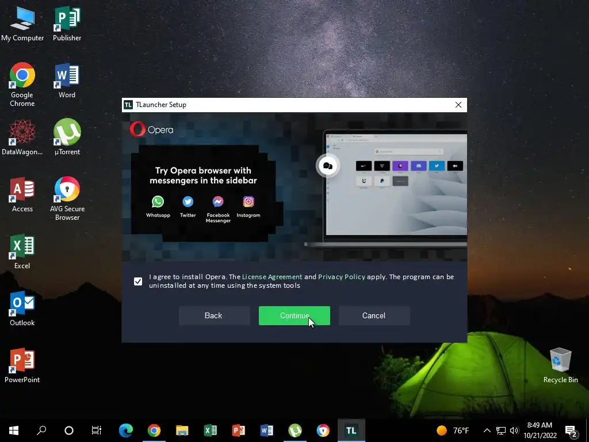Open File Explorer from taskbar
This screenshot has width=589, height=442.
click(x=182, y=430)
